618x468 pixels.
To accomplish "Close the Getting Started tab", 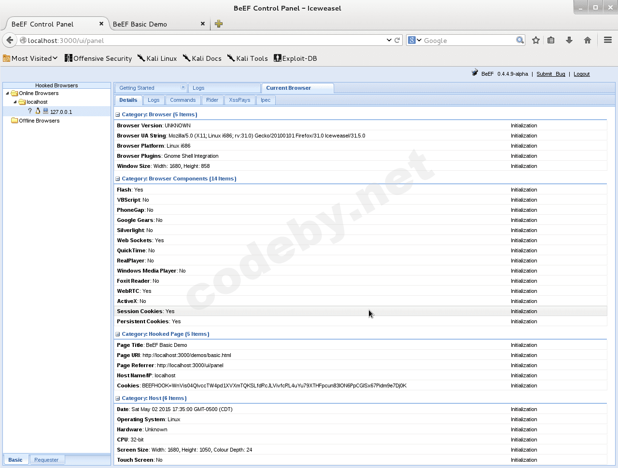I will pyautogui.click(x=183, y=87).
